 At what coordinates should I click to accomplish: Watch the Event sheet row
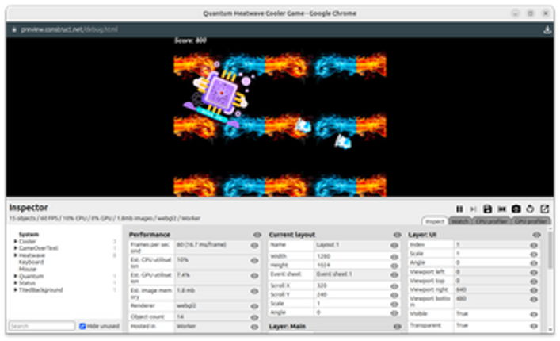tap(394, 275)
